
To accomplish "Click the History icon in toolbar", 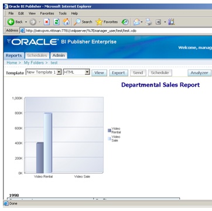I will pyautogui.click(x=125, y=22).
